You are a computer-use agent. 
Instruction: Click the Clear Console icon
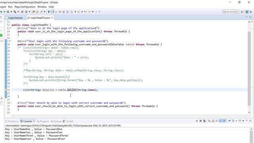209,121
